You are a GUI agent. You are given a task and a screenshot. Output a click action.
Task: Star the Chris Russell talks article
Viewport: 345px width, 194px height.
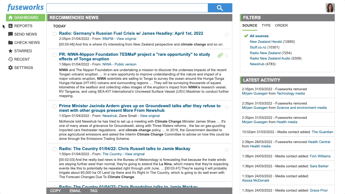click(x=227, y=150)
